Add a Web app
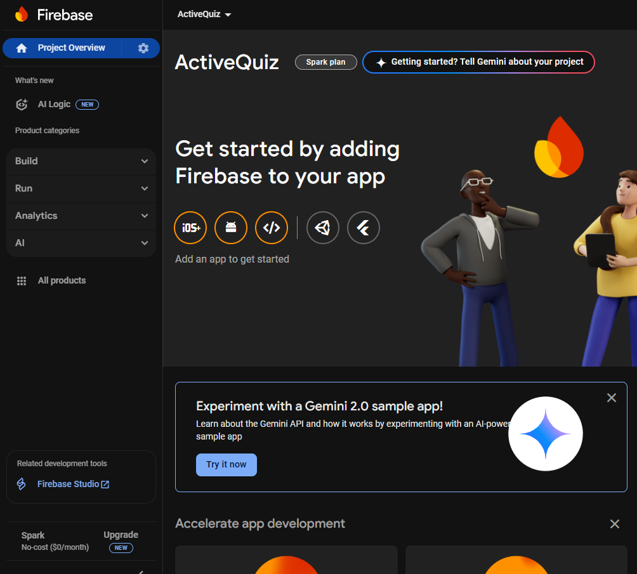Image resolution: width=637 pixels, height=574 pixels. [272, 228]
